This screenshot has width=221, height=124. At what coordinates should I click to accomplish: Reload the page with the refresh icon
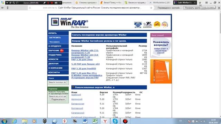30,8
